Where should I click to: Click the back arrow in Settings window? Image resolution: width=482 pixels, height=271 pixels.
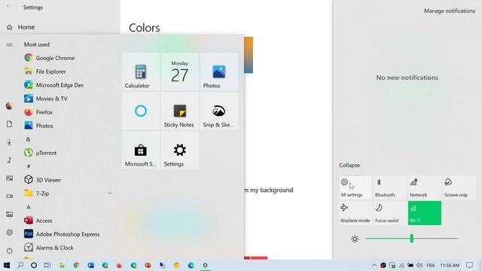(9, 6)
